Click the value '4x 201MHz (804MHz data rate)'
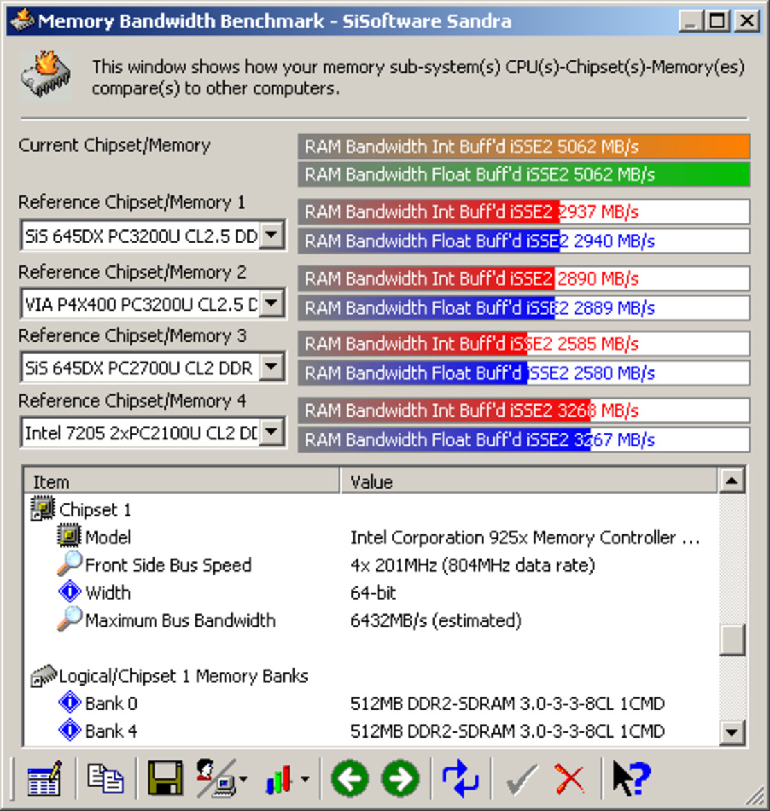 tap(473, 565)
